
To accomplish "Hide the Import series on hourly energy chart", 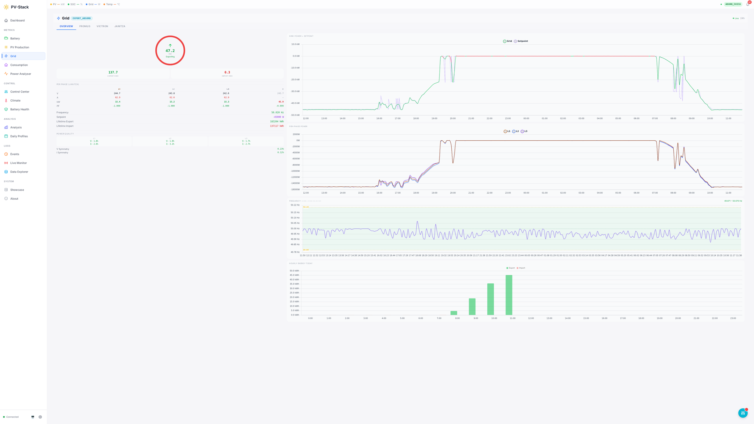I will pos(521,268).
